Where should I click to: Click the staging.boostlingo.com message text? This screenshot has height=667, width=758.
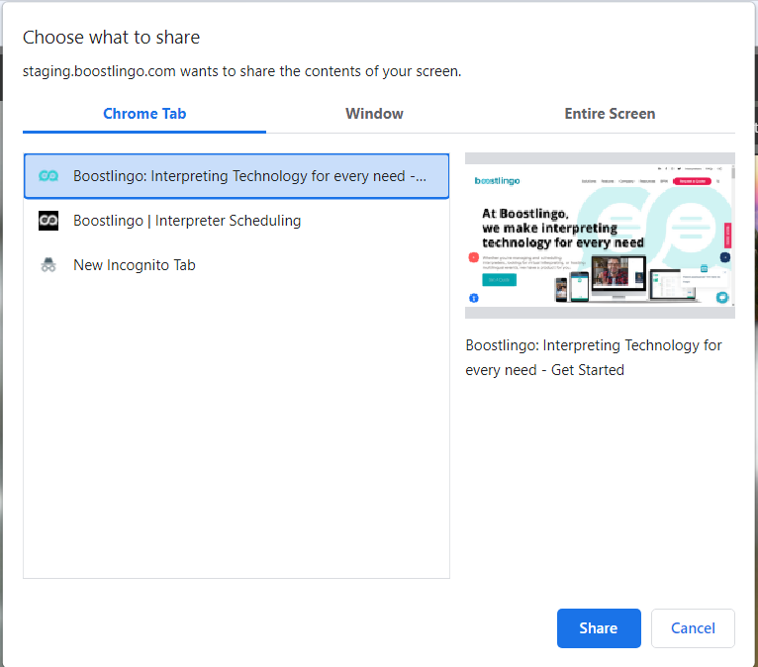(241, 71)
